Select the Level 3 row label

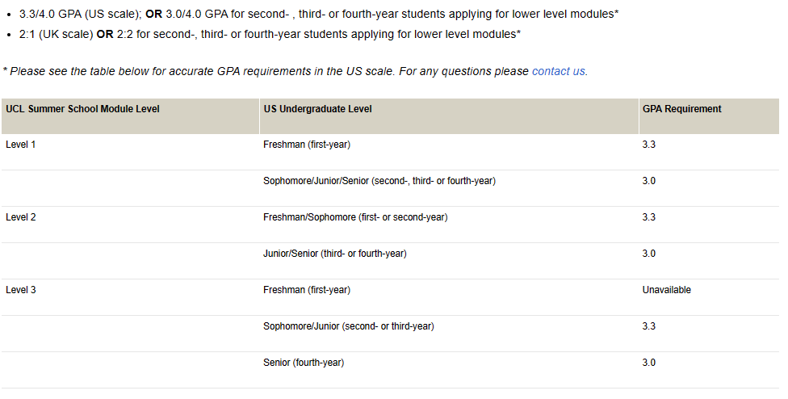pyautogui.click(x=21, y=290)
